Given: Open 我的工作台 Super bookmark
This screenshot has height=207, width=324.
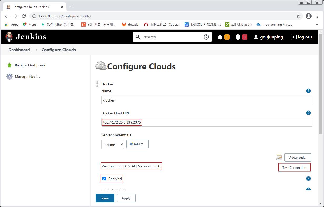Looking at the screenshot, I should point(162,25).
